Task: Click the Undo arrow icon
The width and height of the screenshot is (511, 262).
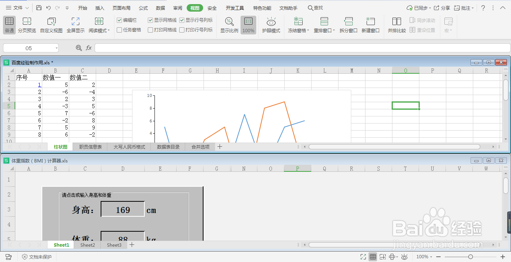Action: [x=48, y=8]
